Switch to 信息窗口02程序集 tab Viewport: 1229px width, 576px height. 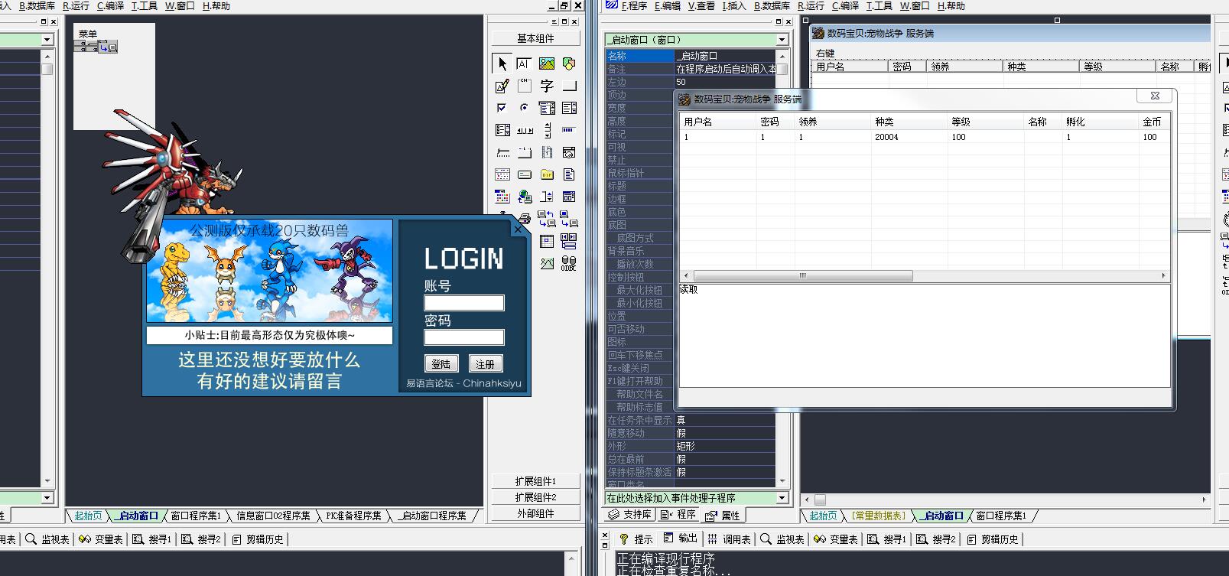(273, 516)
